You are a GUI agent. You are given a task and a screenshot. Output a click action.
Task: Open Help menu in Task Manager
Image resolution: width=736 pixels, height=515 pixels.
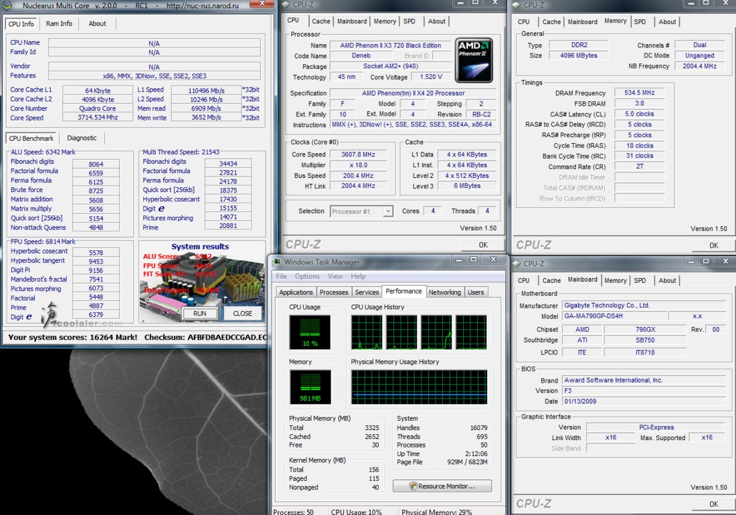click(358, 276)
